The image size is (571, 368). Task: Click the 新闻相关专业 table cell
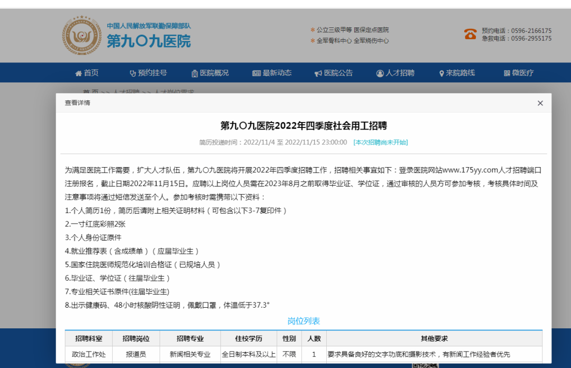point(190,354)
